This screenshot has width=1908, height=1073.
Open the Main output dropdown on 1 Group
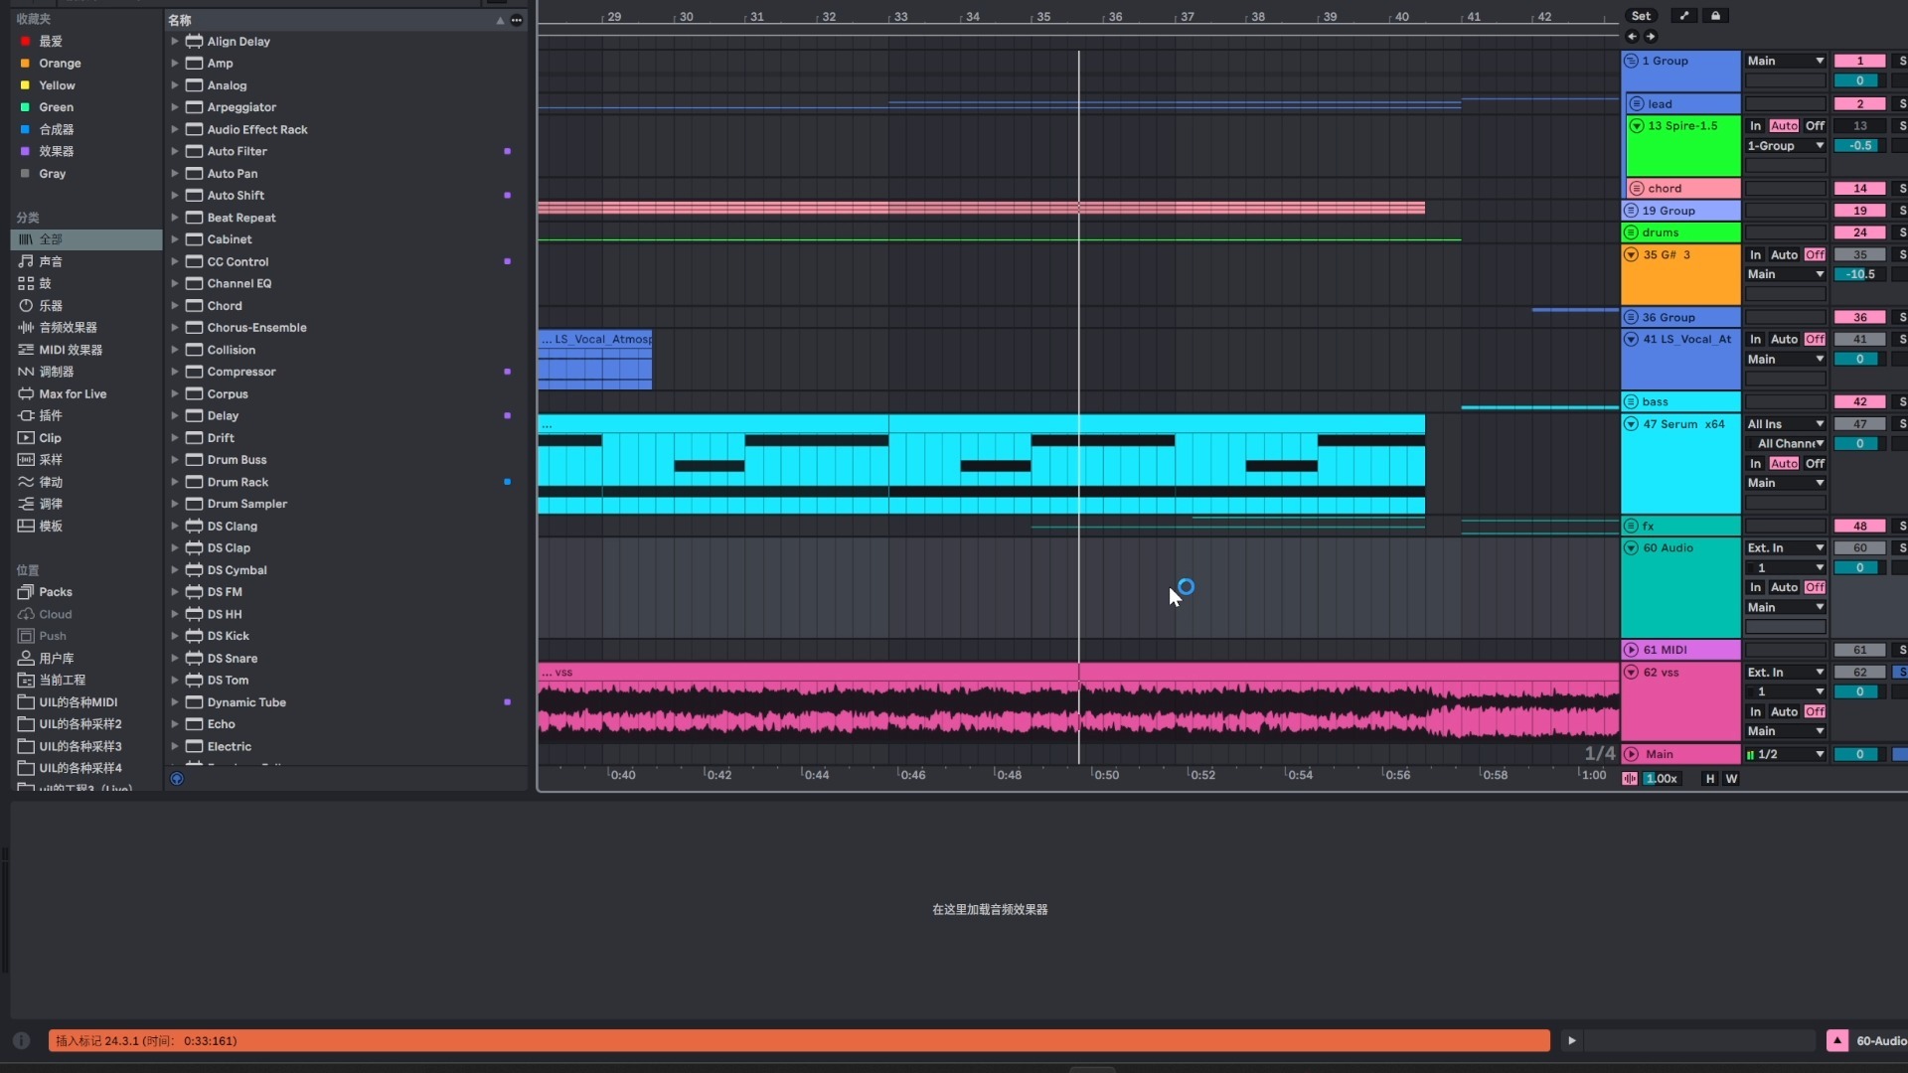click(x=1786, y=61)
